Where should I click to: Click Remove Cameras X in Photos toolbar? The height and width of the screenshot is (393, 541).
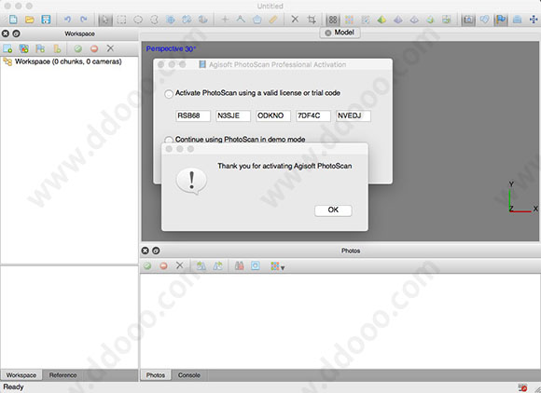click(179, 265)
